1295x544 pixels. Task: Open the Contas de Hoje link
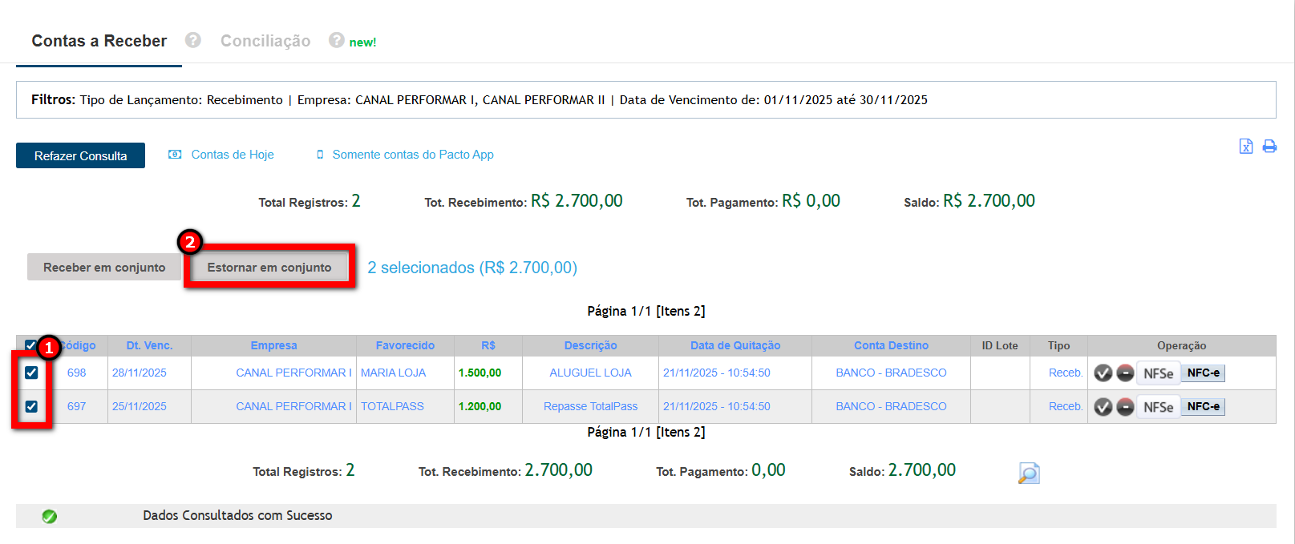232,155
